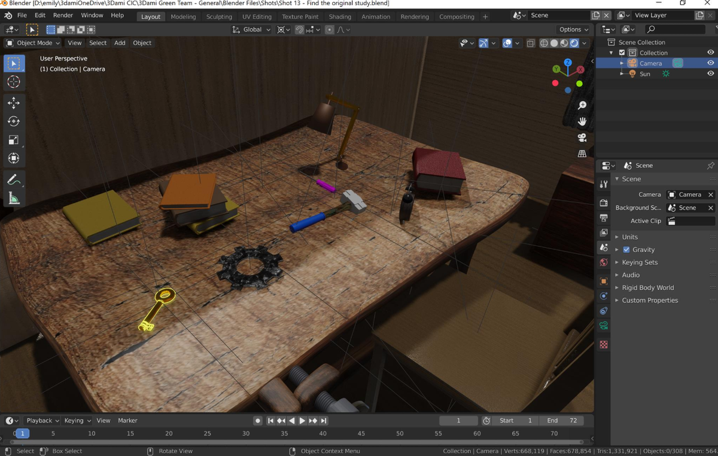Screen dimensions: 718x456
Task: Switch to the Shading workspace tab
Action: point(340,17)
